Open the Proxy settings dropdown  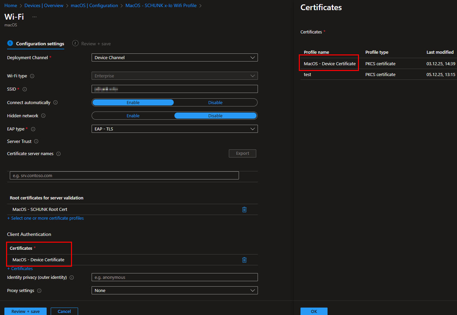pyautogui.click(x=174, y=290)
